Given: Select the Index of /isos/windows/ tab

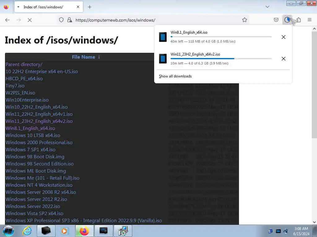Looking at the screenshot, I should [49, 7].
